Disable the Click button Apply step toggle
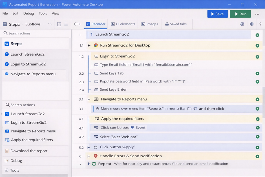 (x=257, y=147)
